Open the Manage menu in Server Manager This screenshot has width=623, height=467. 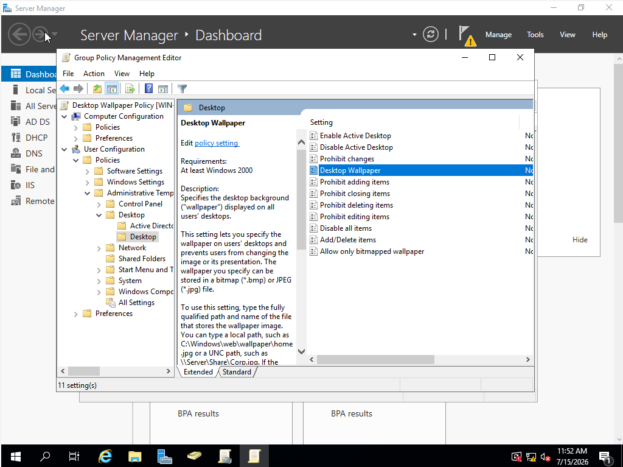(x=498, y=35)
